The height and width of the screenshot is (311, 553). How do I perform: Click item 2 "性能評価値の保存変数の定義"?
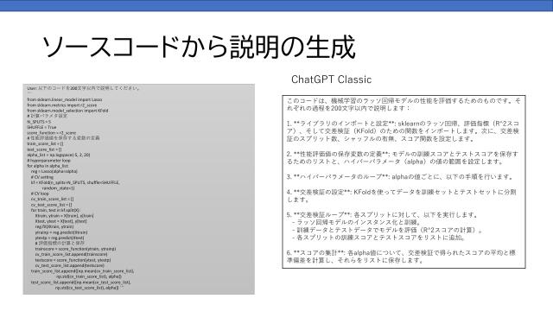point(403,158)
